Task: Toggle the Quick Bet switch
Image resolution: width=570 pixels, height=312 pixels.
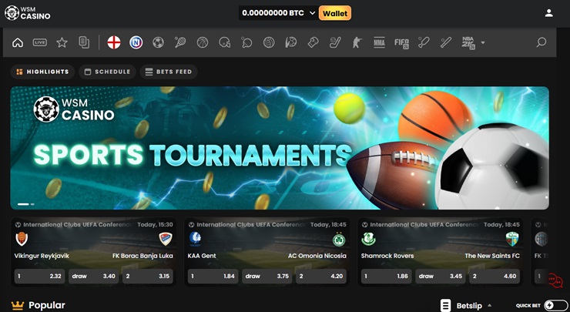Action: (555, 306)
